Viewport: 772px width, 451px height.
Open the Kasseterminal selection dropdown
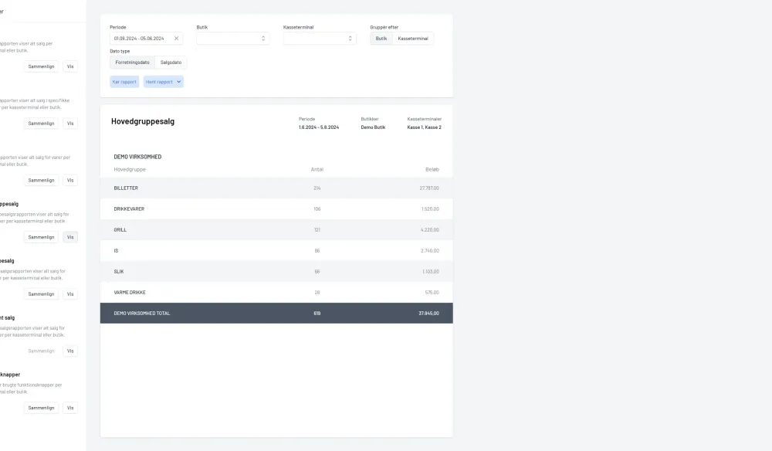317,38
